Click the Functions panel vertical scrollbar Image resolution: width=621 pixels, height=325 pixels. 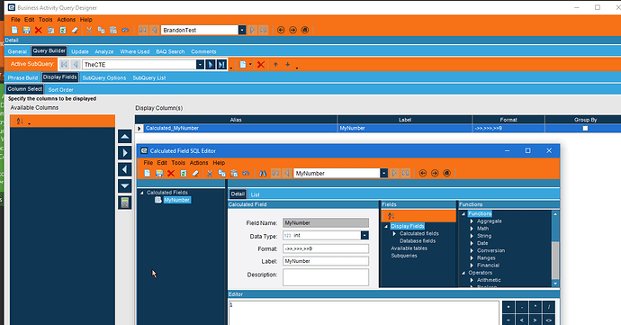555,248
